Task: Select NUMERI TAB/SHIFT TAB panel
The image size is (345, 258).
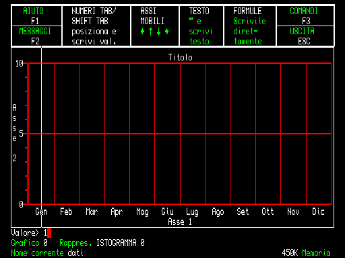Action: (x=96, y=26)
